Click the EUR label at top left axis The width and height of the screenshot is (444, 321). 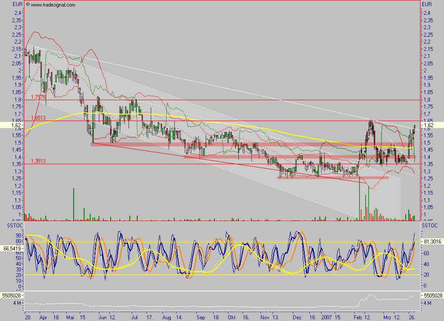pos(17,4)
